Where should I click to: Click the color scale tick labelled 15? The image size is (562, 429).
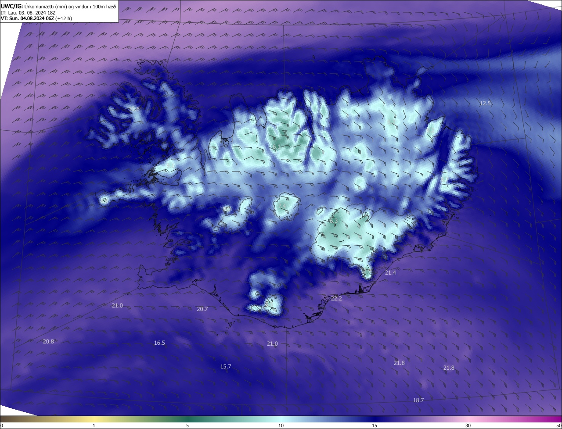click(375, 425)
